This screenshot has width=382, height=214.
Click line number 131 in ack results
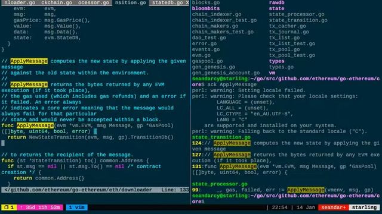[196, 166]
